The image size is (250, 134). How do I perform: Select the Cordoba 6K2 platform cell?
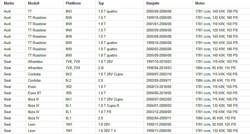[79, 74]
